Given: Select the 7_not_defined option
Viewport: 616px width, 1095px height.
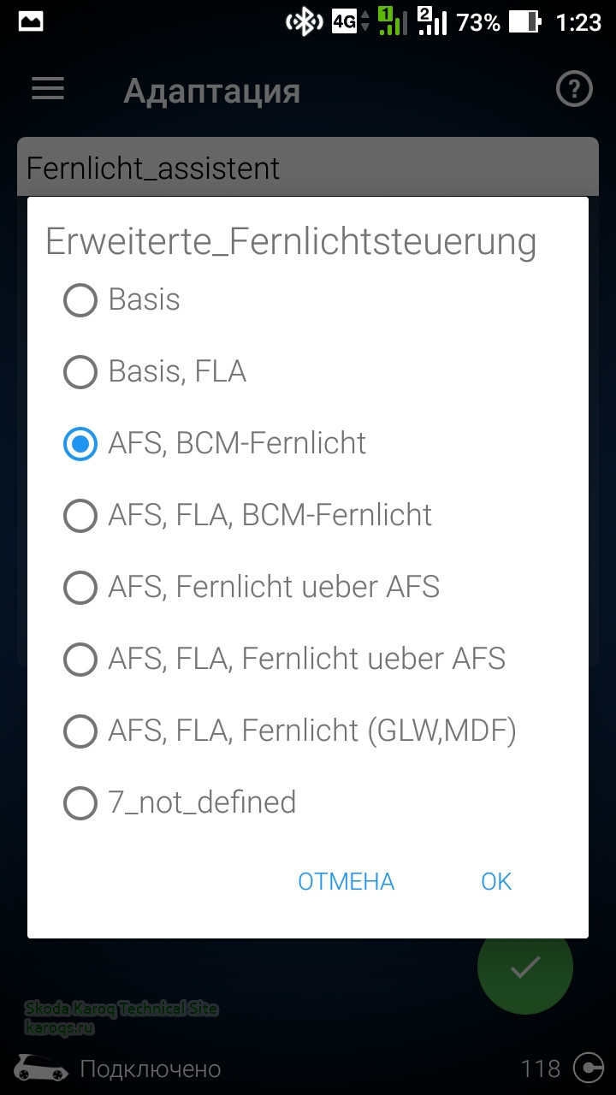Looking at the screenshot, I should click(x=80, y=803).
